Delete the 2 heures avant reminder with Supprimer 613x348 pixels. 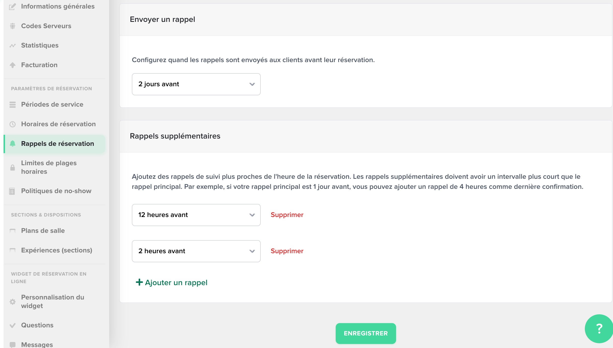coord(287,251)
